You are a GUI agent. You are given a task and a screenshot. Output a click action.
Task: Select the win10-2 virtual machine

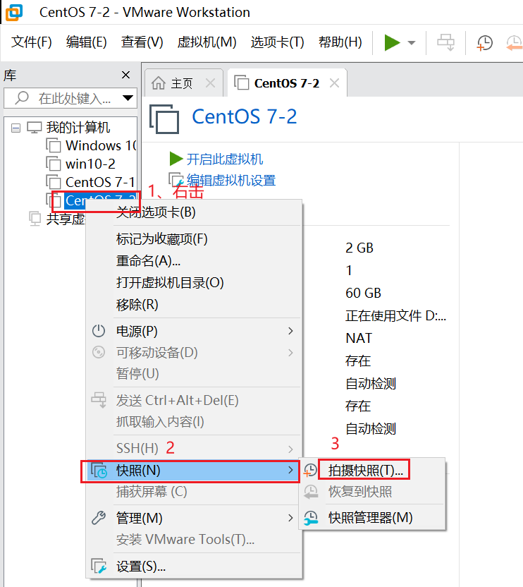pyautogui.click(x=90, y=164)
